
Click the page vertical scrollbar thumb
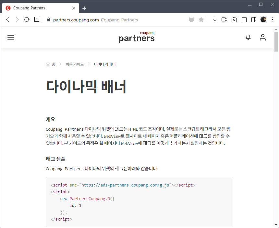click(x=276, y=42)
